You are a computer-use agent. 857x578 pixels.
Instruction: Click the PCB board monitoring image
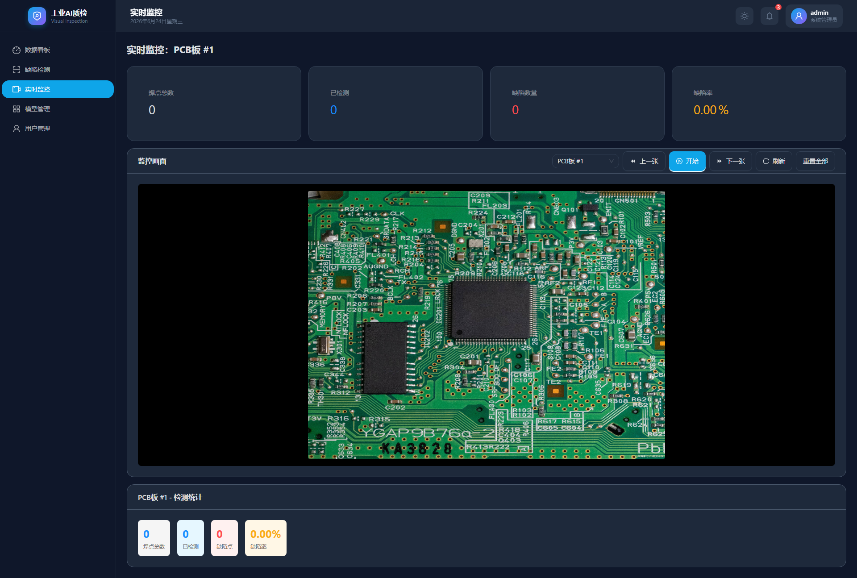click(486, 324)
